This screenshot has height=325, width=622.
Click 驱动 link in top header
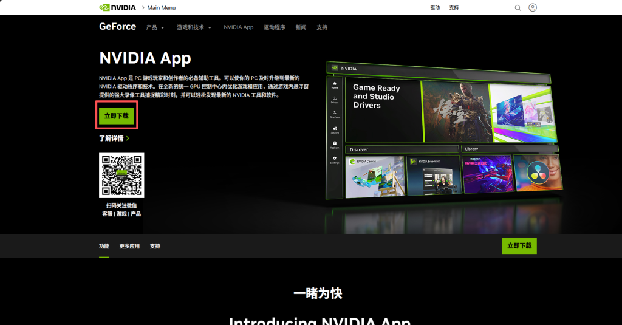coord(435,8)
